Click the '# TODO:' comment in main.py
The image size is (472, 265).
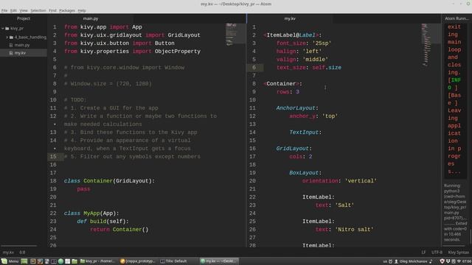coord(75,100)
